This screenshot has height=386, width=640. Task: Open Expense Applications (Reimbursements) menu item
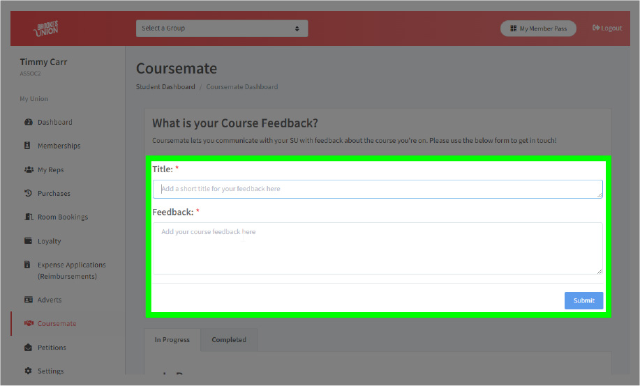(x=71, y=270)
